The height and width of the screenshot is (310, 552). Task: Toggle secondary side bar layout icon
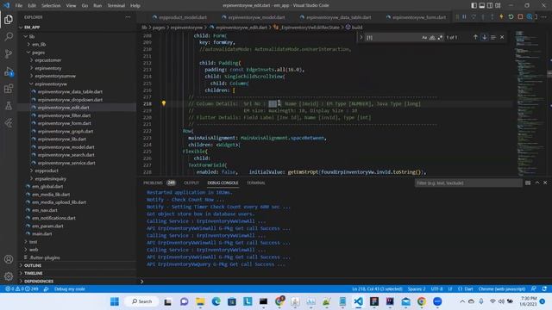[490, 5]
